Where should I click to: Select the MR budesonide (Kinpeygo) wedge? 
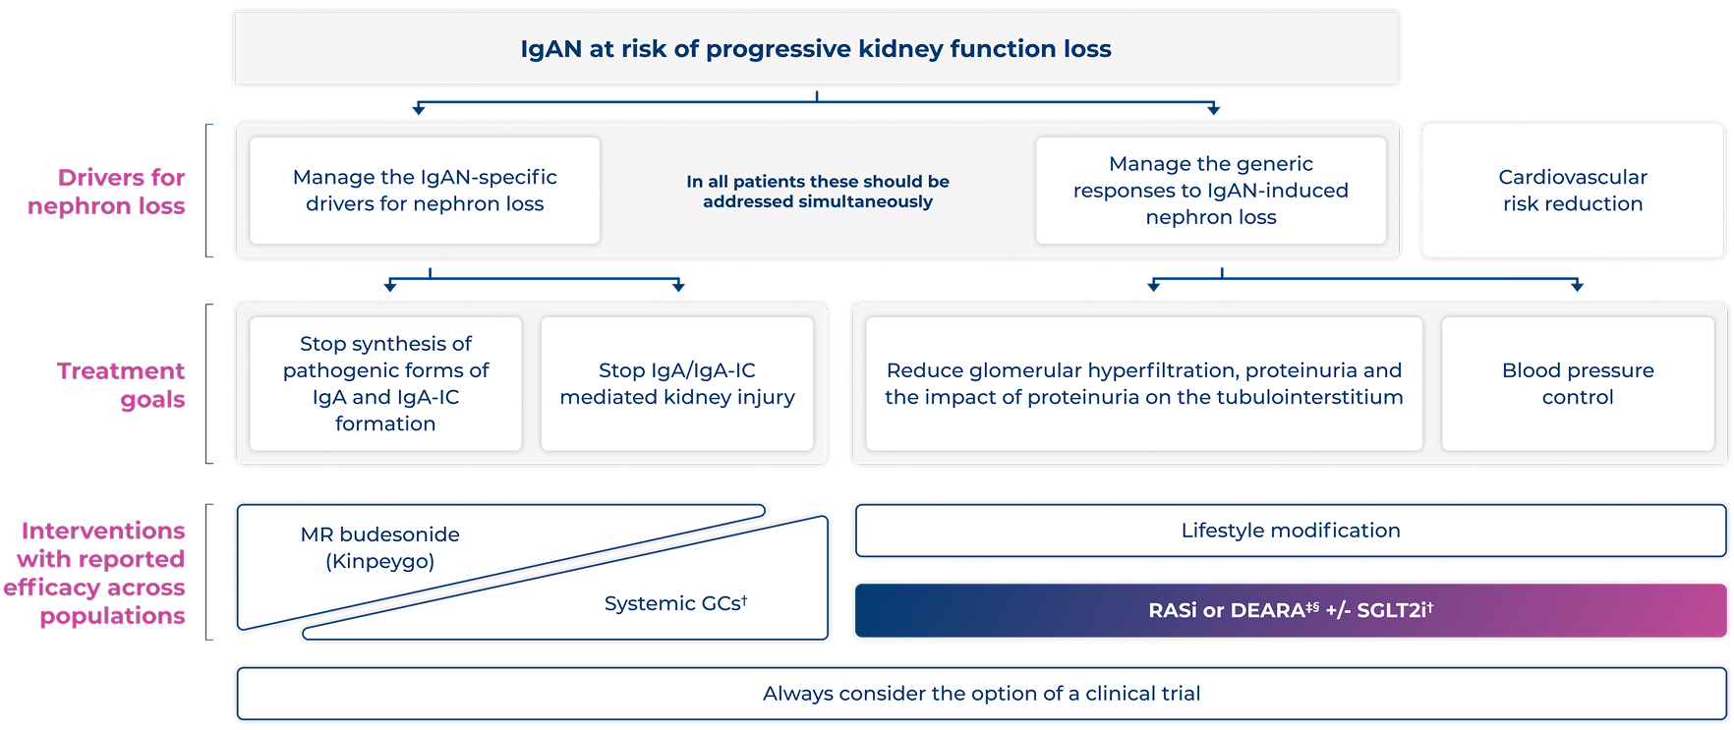[379, 548]
